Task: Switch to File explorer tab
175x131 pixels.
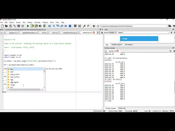Action: tap(129, 44)
